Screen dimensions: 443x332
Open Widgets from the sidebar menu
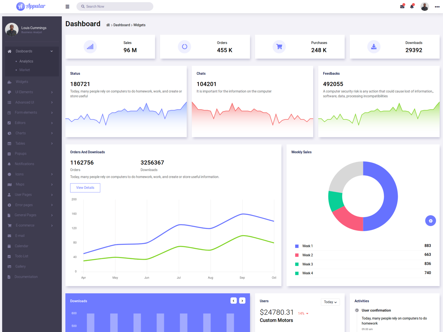22,82
